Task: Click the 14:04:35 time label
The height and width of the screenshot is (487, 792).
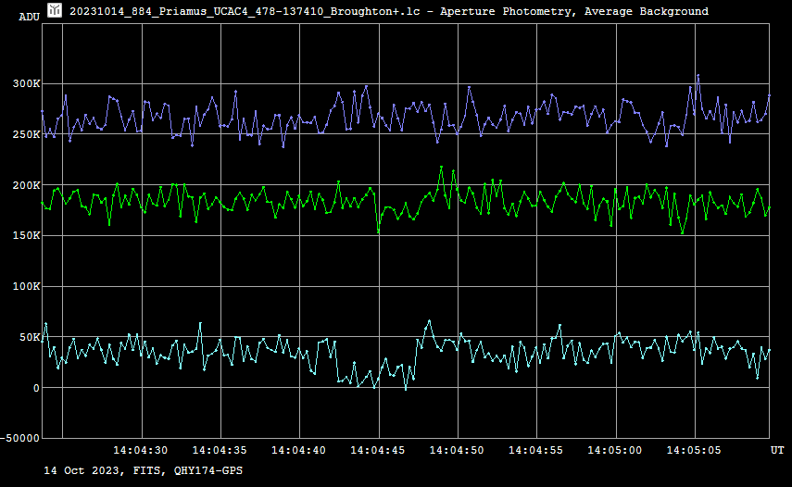Action: [x=220, y=450]
